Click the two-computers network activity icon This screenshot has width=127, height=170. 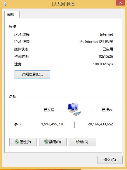point(74,110)
